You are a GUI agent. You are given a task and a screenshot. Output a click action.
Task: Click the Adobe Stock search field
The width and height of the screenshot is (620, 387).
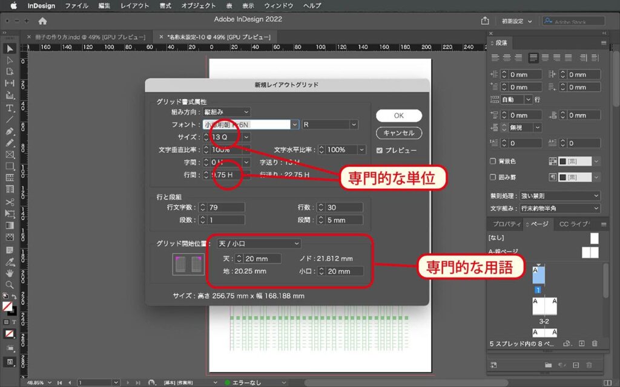point(573,21)
